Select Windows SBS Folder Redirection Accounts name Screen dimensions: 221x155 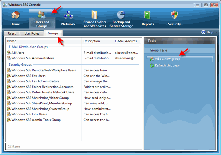point(42,87)
